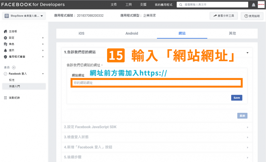Switch to the 其他 tab
Viewport: 266px width, 162px height.
[233, 33]
